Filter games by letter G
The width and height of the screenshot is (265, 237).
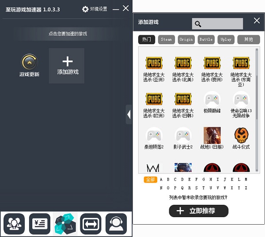tap(204, 179)
